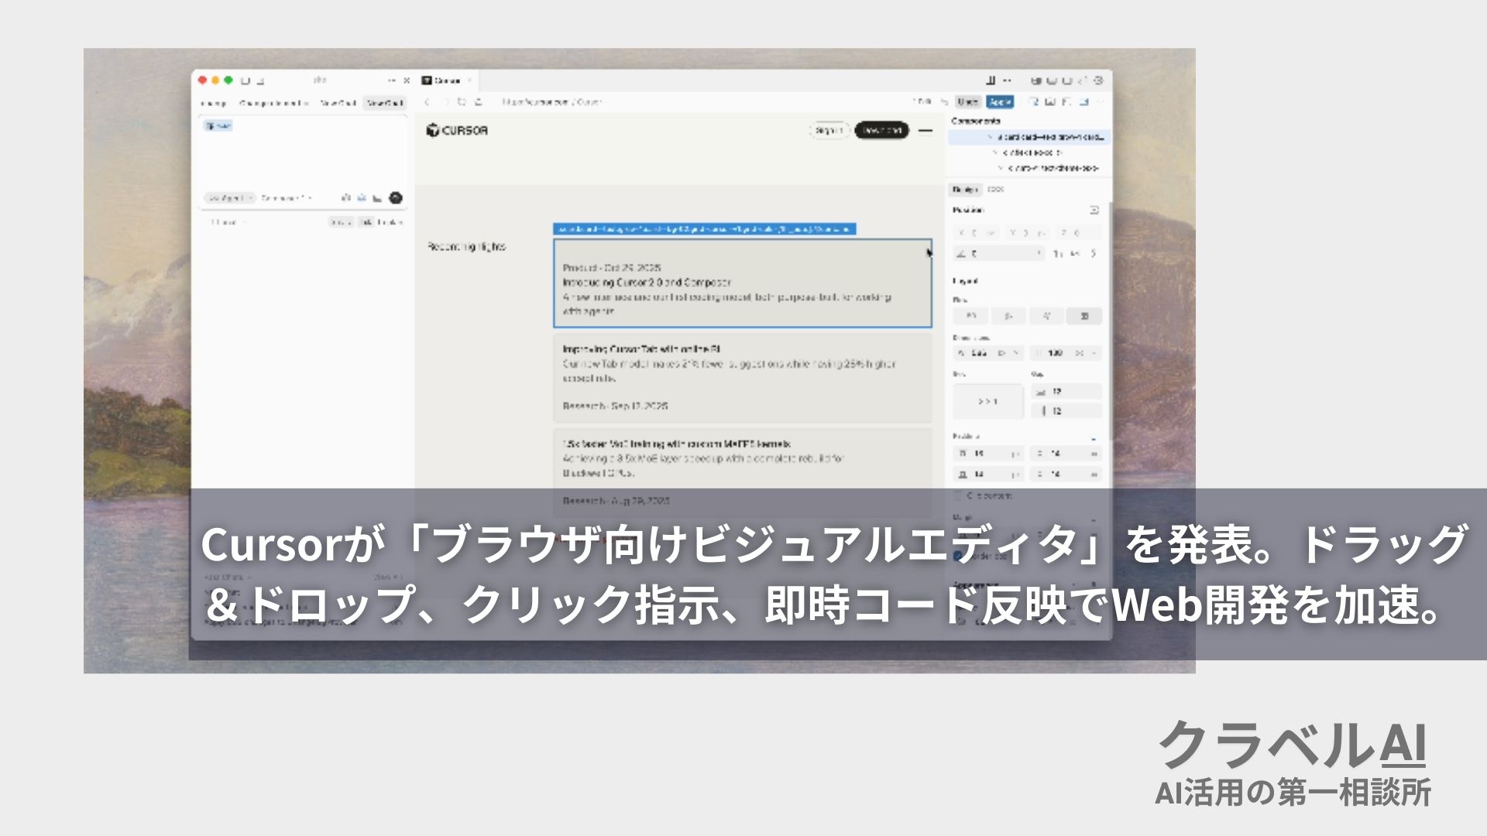Viewport: 1487px width, 836px height.
Task: Toggle individual padding sides in the Padding section
Action: [x=1094, y=437]
